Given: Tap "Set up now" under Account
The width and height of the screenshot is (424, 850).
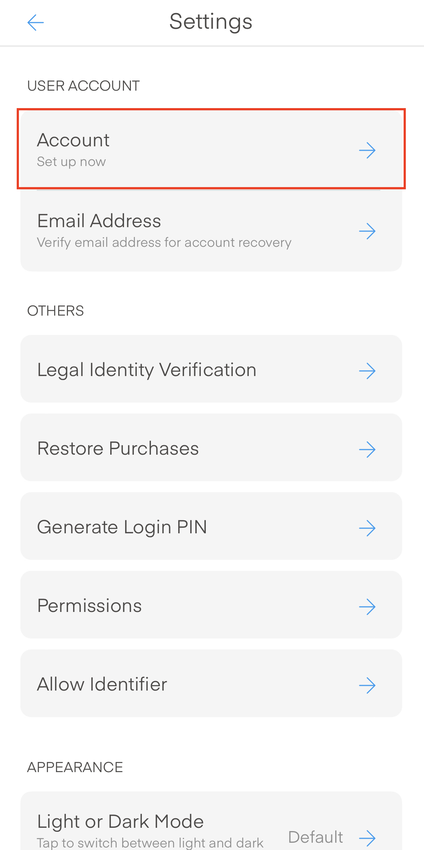Looking at the screenshot, I should click(x=71, y=162).
